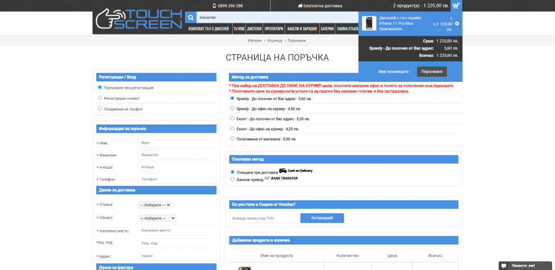Open 'Смяна стъкл' menu item
This screenshot has width=555, height=270.
tap(347, 28)
